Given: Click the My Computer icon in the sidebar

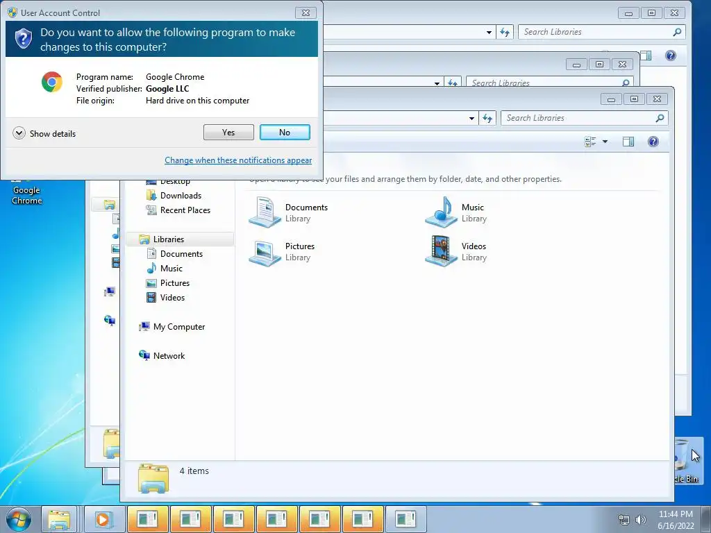Looking at the screenshot, I should [x=144, y=326].
